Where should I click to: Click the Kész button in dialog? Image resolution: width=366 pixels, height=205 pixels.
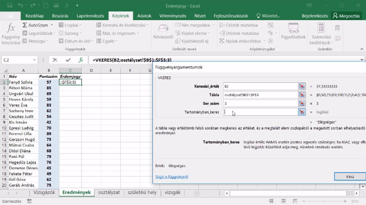350,177
